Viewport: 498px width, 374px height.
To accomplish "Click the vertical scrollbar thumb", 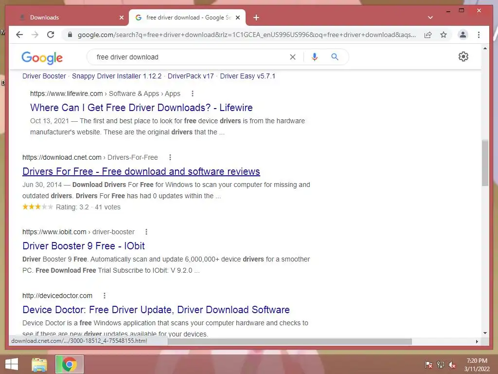I will pos(485,163).
